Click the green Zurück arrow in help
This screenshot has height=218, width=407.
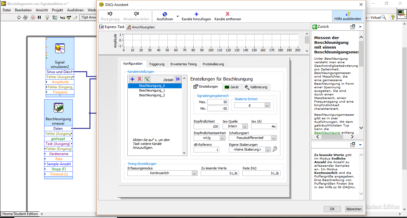pos(315,27)
